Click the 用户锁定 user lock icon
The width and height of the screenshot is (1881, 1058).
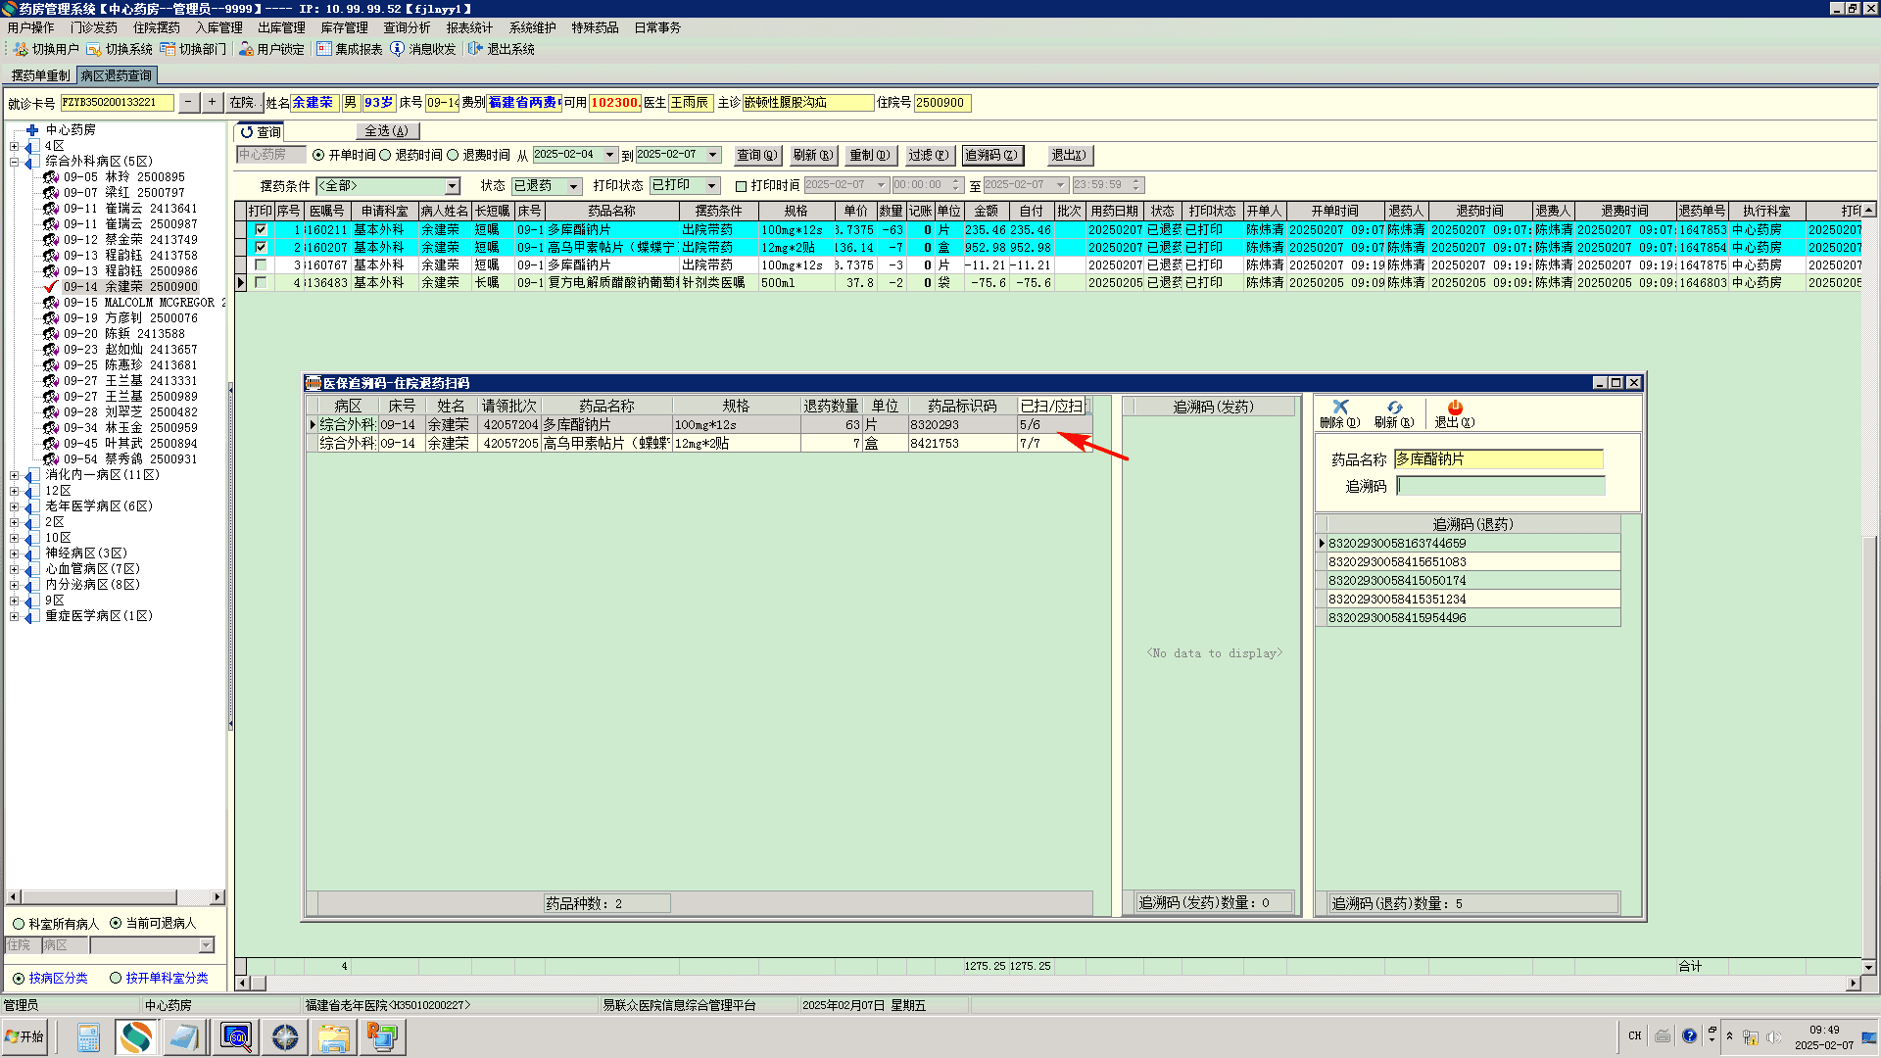pos(246,49)
